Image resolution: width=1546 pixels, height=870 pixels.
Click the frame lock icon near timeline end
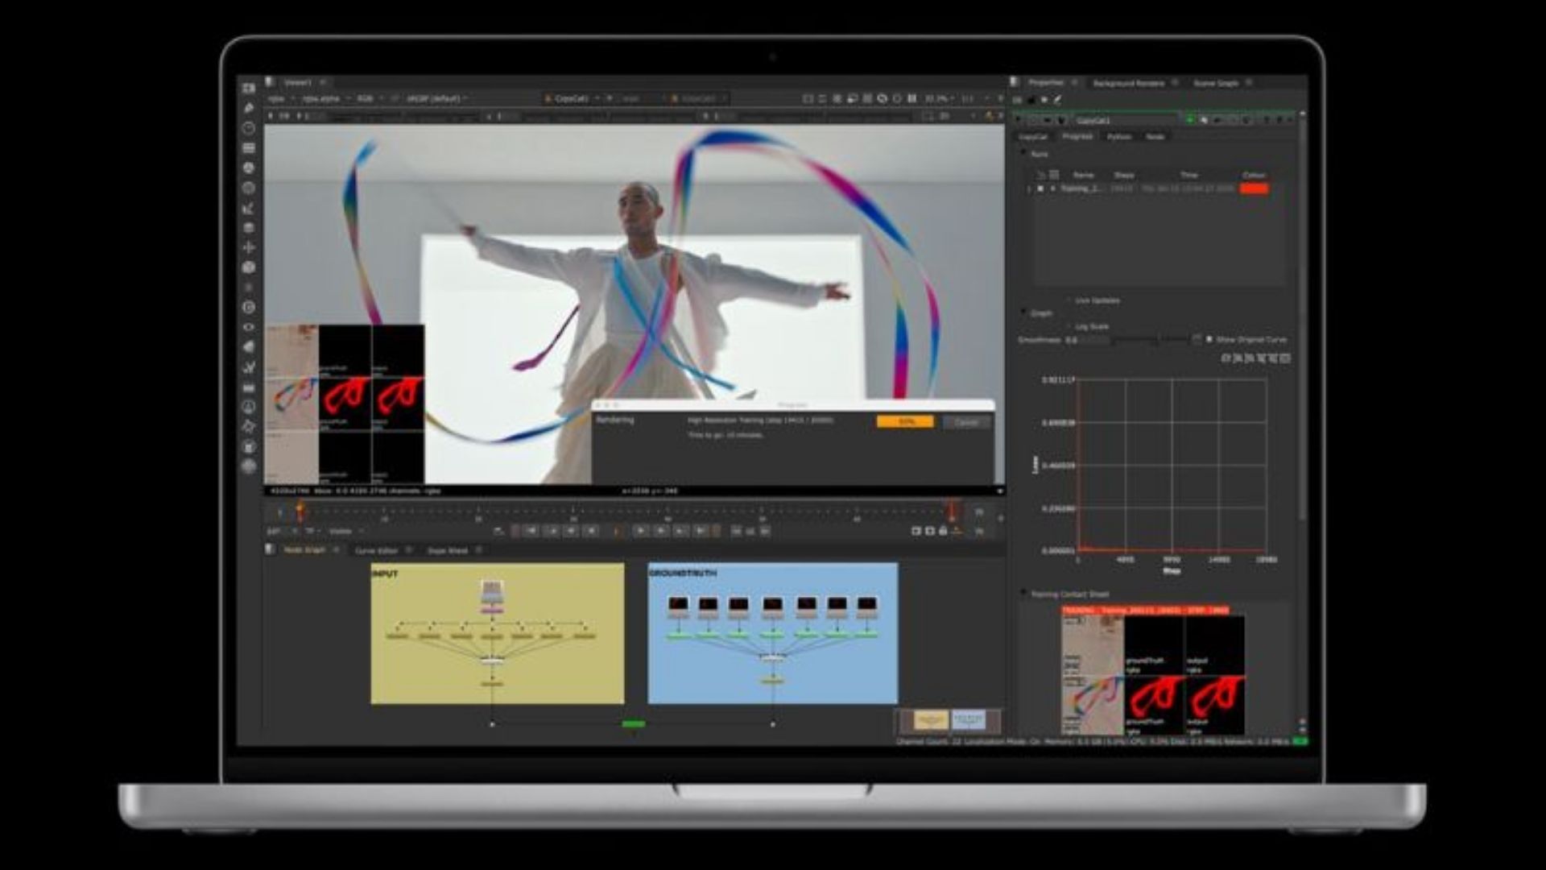click(x=941, y=530)
